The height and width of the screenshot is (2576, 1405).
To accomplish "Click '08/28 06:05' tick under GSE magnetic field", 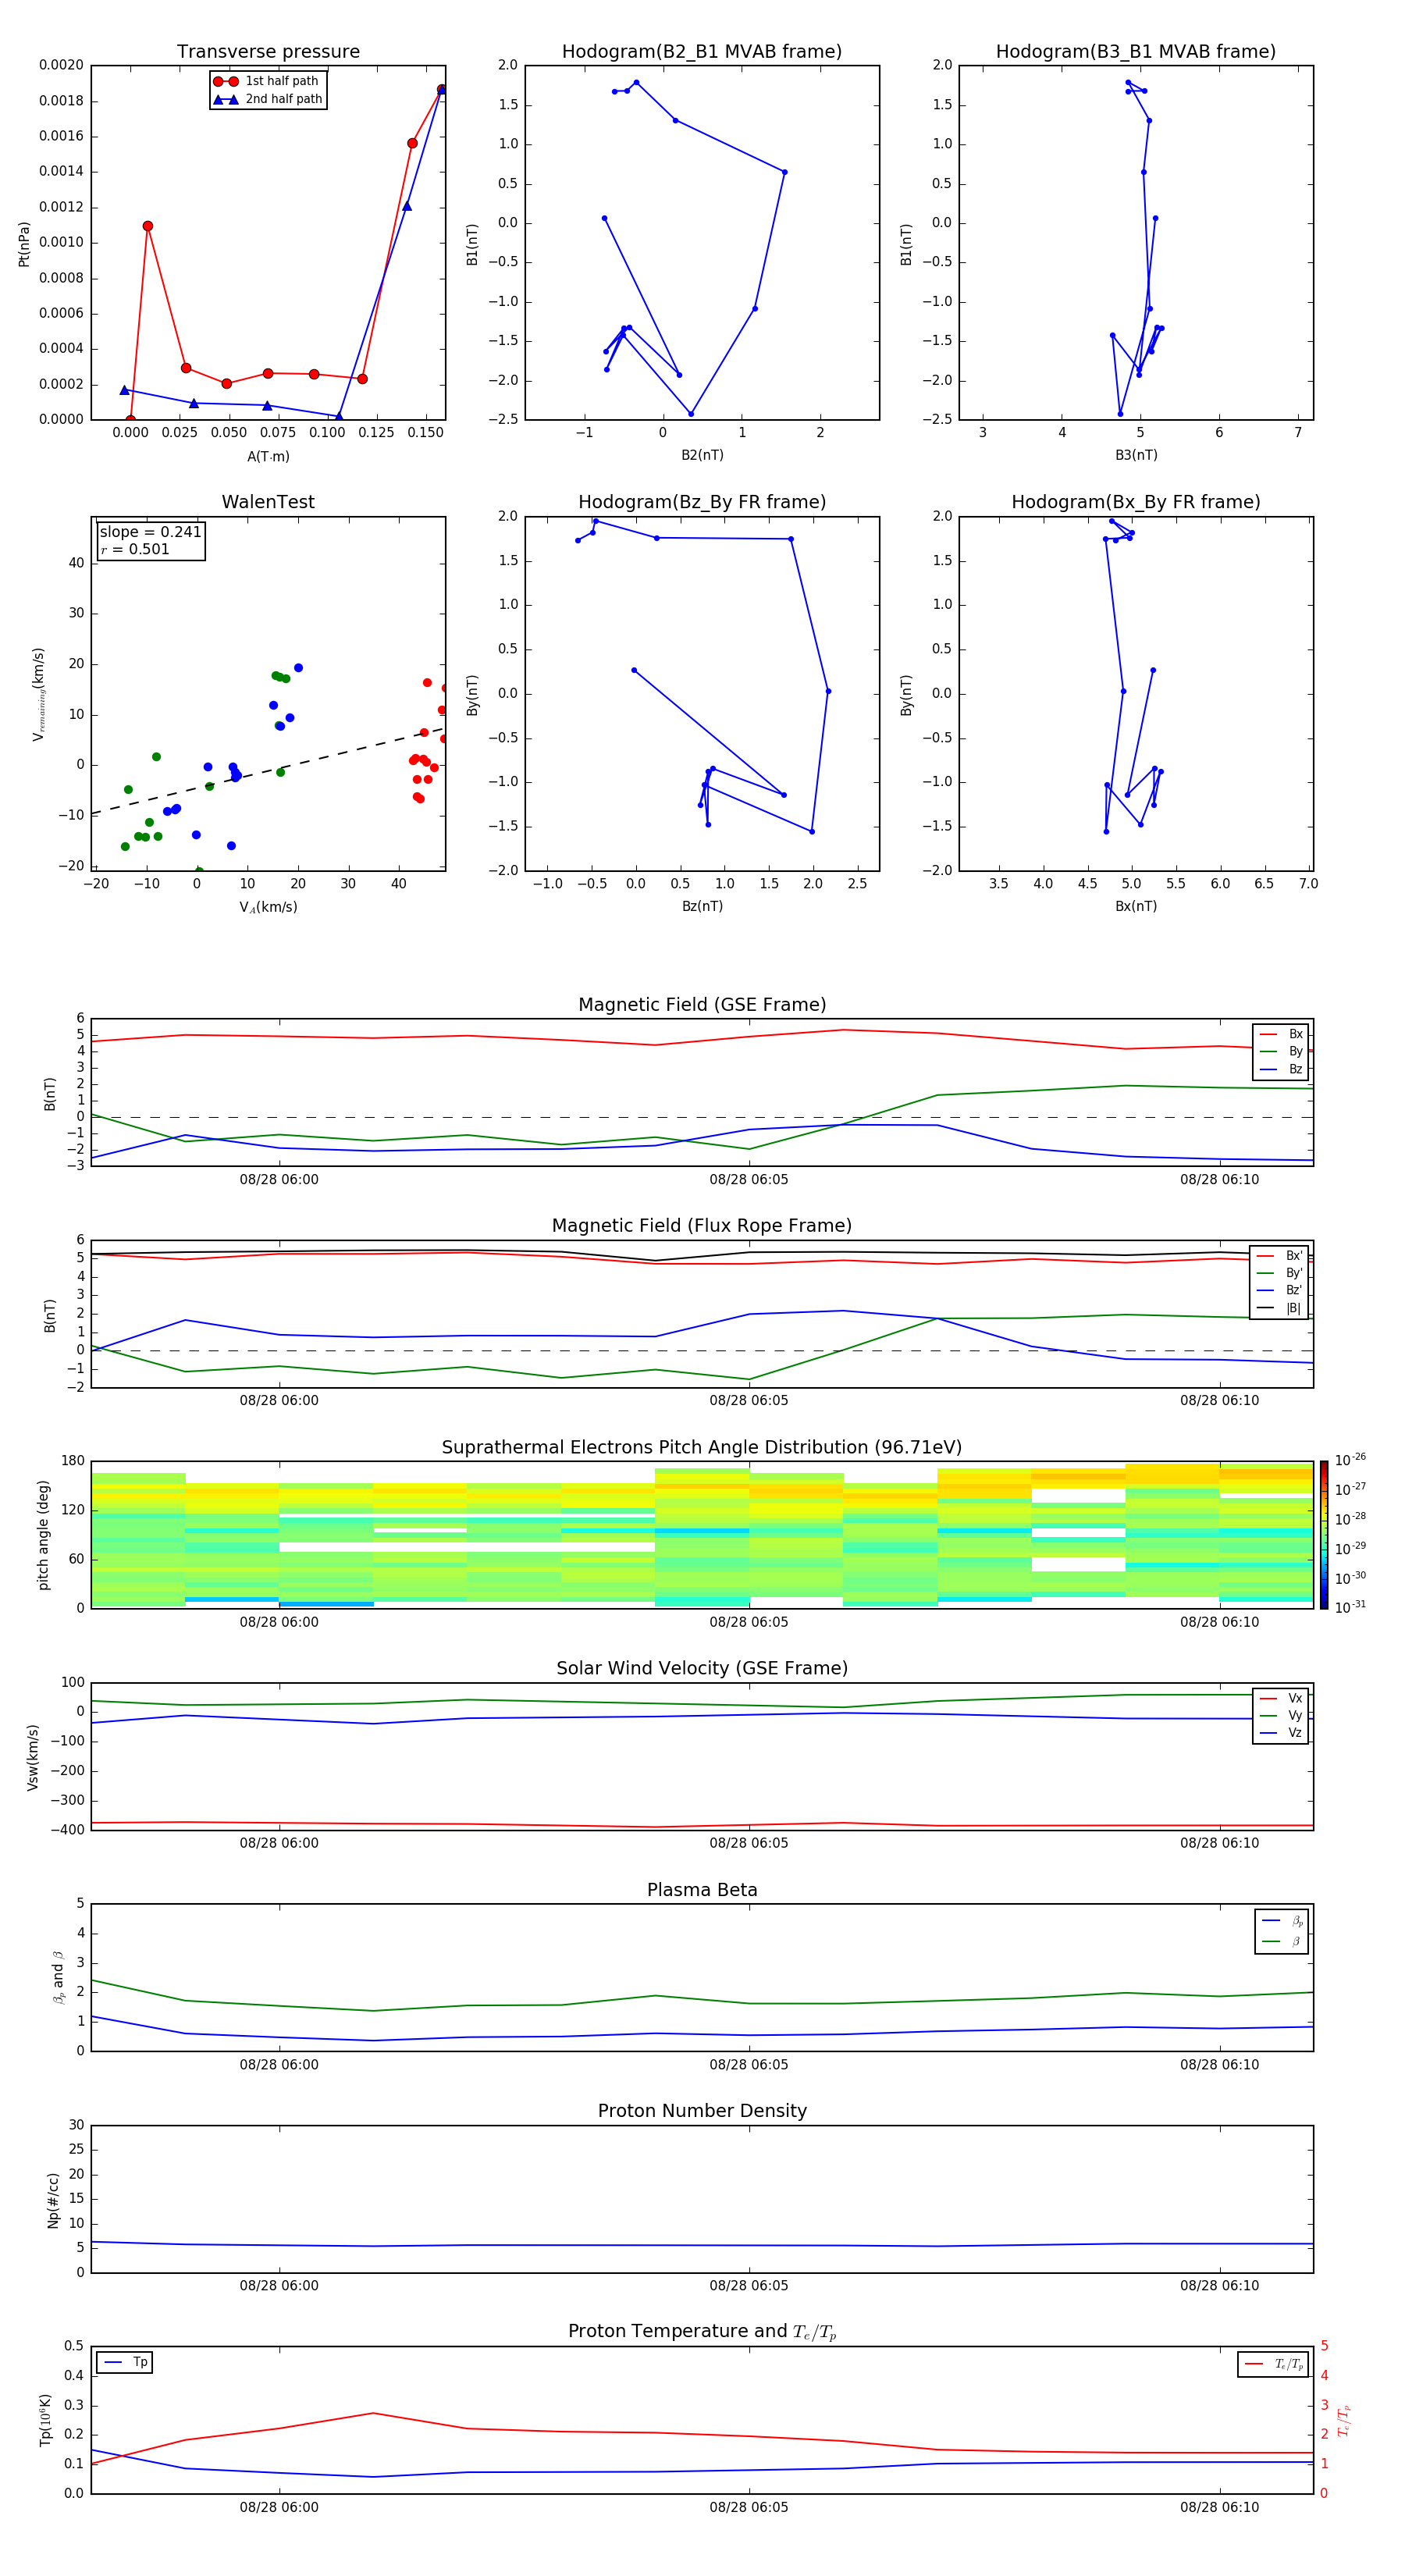I will [x=749, y=1180].
